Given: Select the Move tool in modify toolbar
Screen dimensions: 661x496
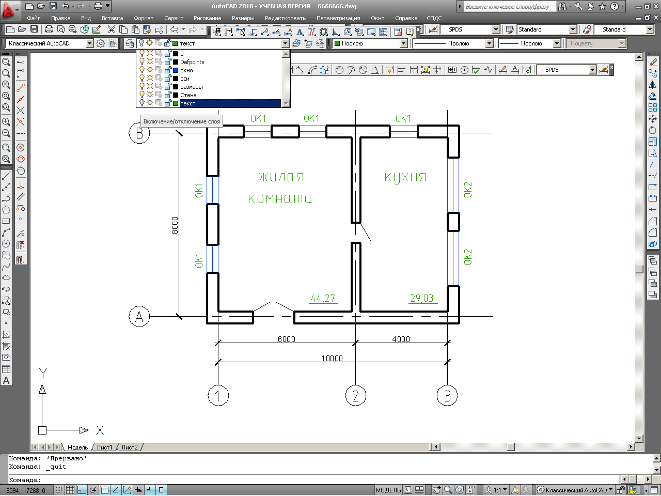Looking at the screenshot, I should [x=653, y=119].
